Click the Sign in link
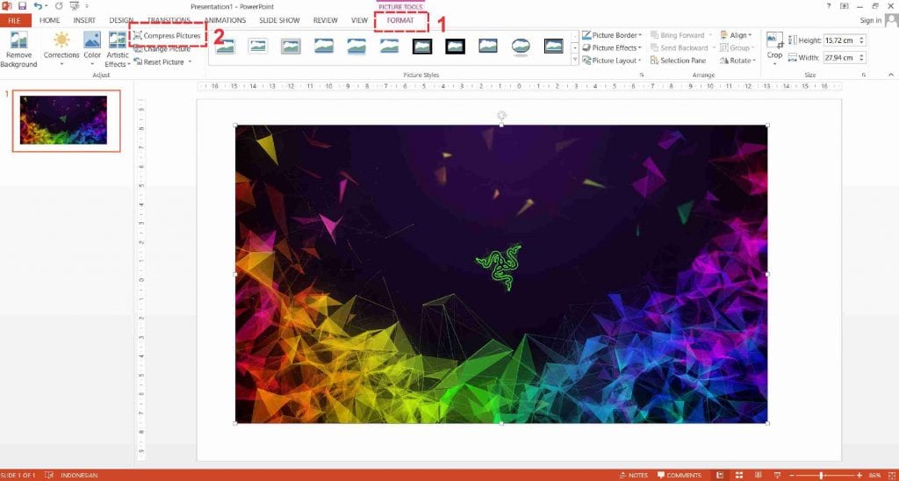Screen dimensions: 899x481 click(870, 20)
